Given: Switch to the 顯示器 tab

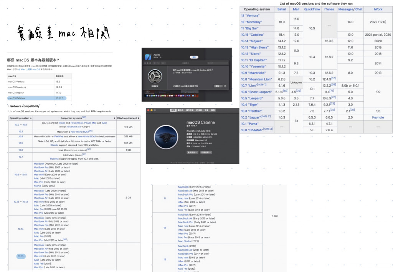Looking at the screenshot, I should 180,110.
